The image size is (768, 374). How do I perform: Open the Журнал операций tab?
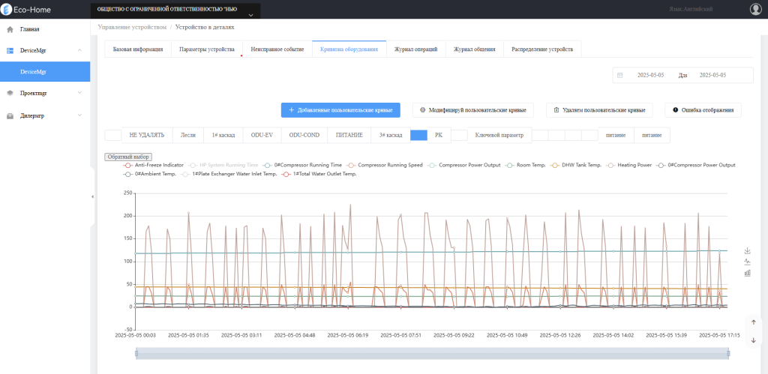pyautogui.click(x=415, y=49)
